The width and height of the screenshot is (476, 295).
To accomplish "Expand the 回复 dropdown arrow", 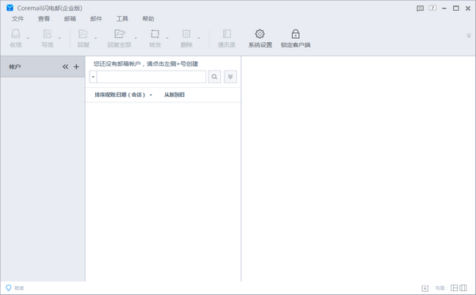I will tap(96, 38).
